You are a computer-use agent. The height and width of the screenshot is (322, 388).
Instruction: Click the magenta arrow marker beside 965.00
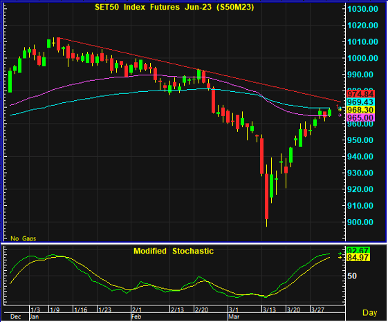pyautogui.click(x=340, y=115)
